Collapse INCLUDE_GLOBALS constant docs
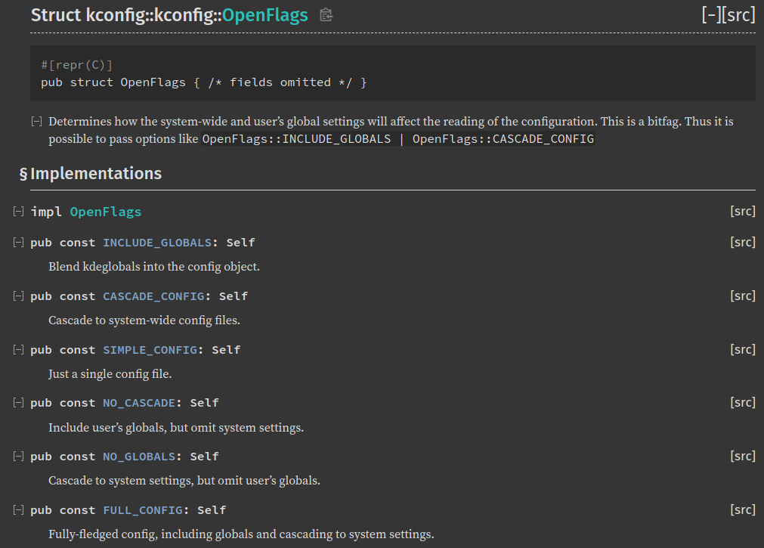Image resolution: width=764 pixels, height=548 pixels. click(19, 243)
